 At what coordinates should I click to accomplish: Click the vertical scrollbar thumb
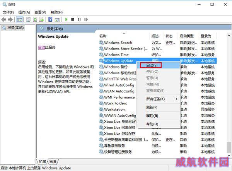(229, 147)
